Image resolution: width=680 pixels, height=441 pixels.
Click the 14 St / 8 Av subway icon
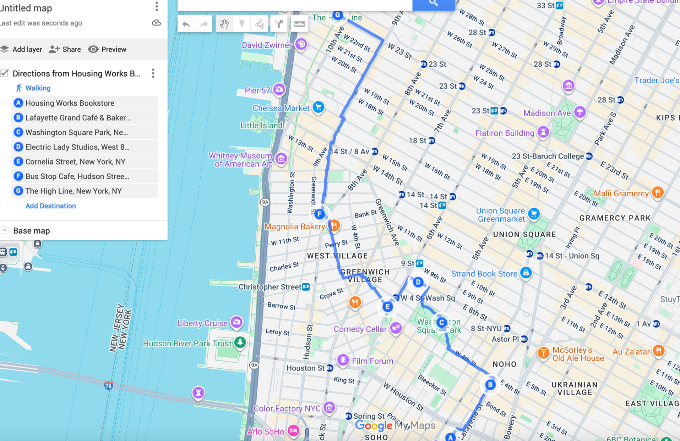click(x=375, y=152)
